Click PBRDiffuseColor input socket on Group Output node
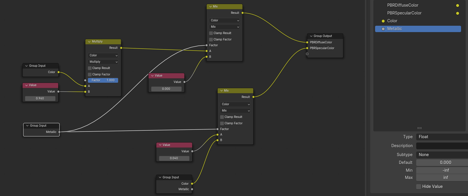Viewport: 468px width, 196px height. [307, 42]
